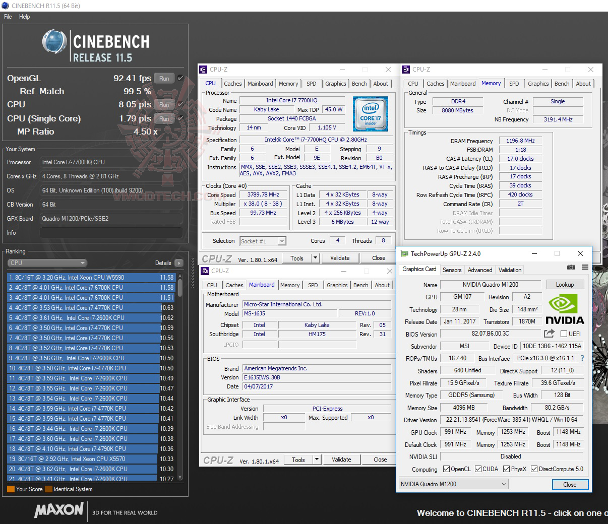Disable the PhysX checkbox
This screenshot has height=524, width=608.
[505, 469]
